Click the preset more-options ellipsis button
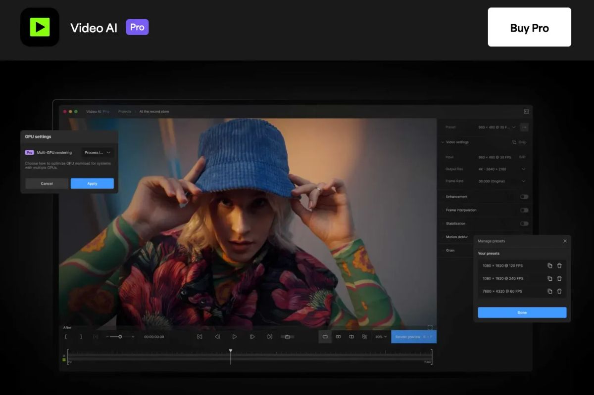 click(x=524, y=127)
